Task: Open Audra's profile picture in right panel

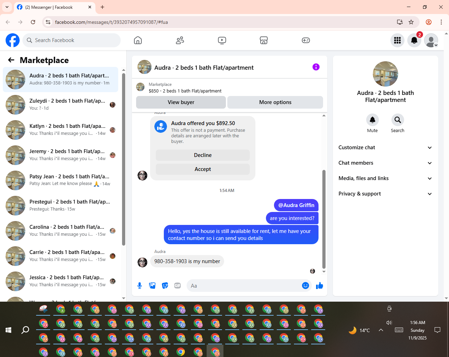Action: tap(386, 74)
